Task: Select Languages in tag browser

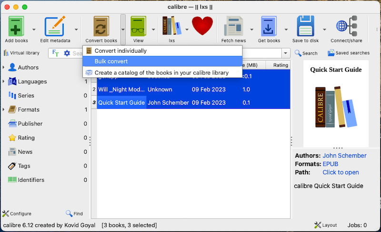Action: (x=32, y=82)
